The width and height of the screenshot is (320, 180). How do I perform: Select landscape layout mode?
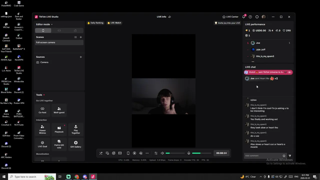(x=59, y=30)
